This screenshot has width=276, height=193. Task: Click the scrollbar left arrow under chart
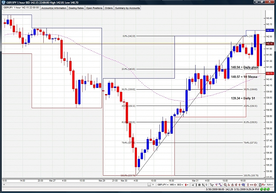(x=4, y=185)
